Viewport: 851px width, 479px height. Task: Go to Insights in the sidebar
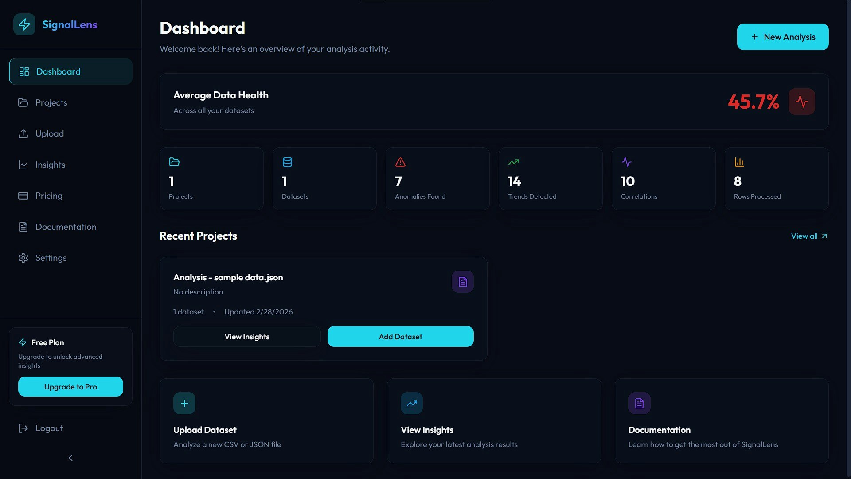(x=50, y=165)
